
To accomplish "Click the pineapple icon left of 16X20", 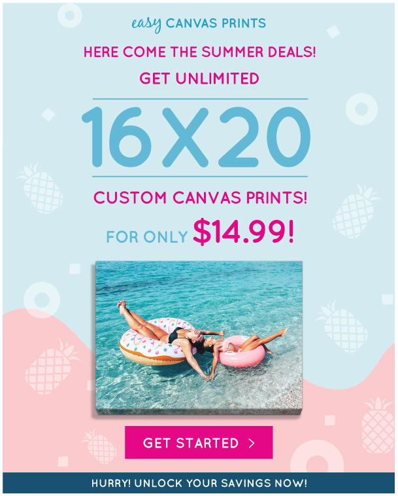I will pos(41,188).
